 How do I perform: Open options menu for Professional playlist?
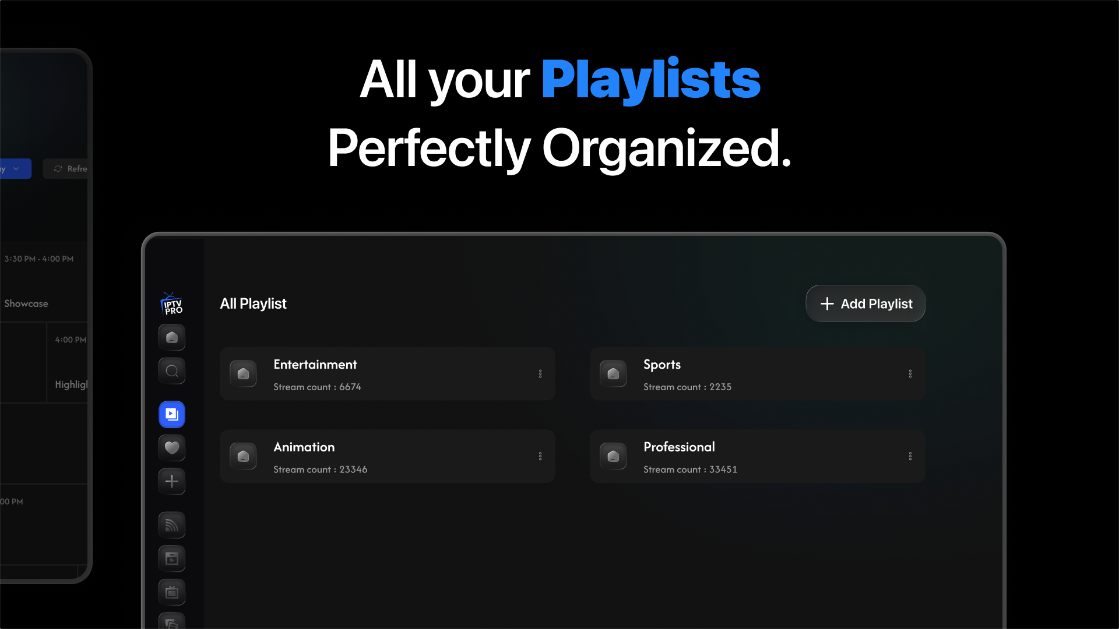click(x=910, y=457)
